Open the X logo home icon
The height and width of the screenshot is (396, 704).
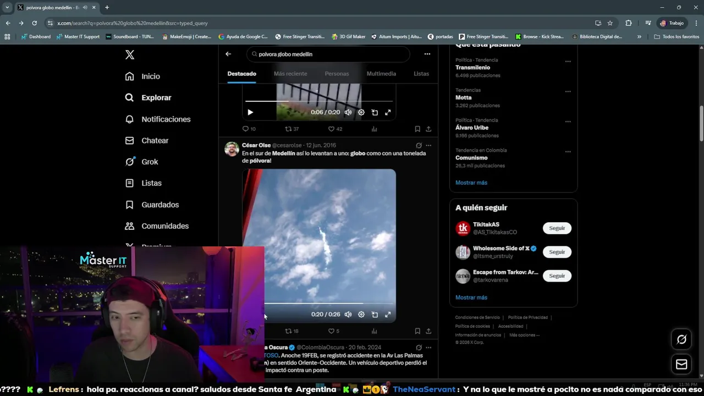point(130,55)
